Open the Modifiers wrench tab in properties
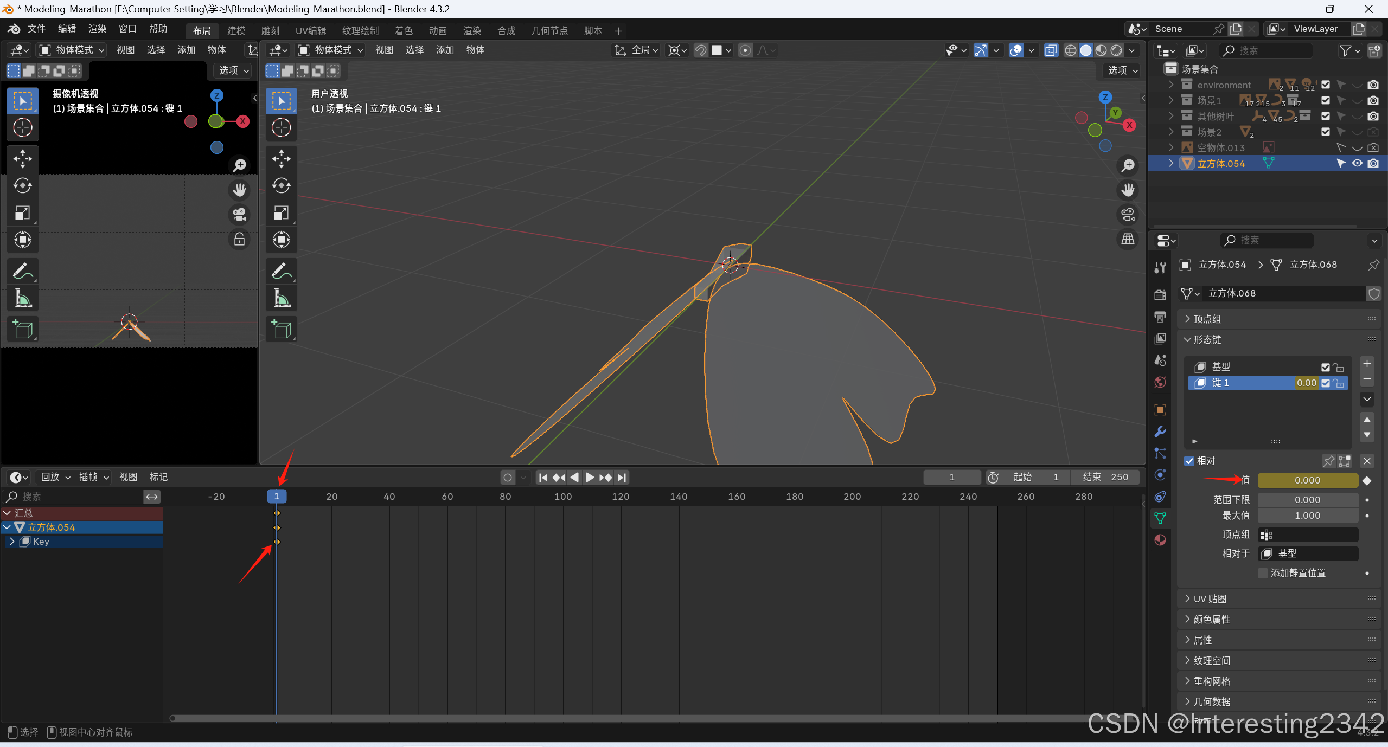This screenshot has height=747, width=1388. (1160, 432)
